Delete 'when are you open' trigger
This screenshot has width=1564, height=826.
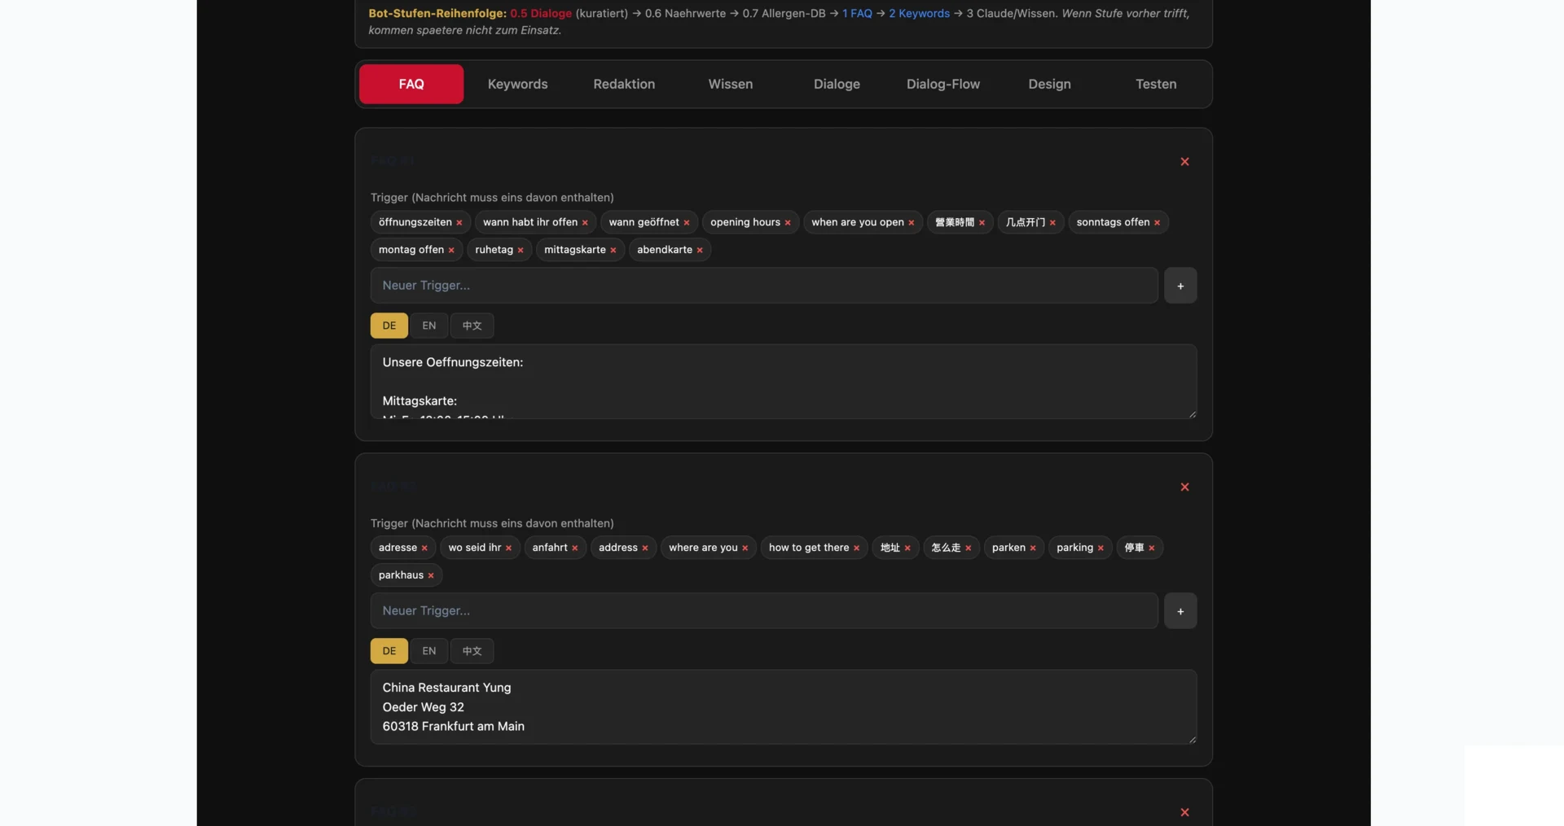[912, 223]
